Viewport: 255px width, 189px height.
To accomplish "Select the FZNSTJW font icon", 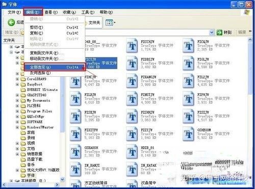I will 132,99.
